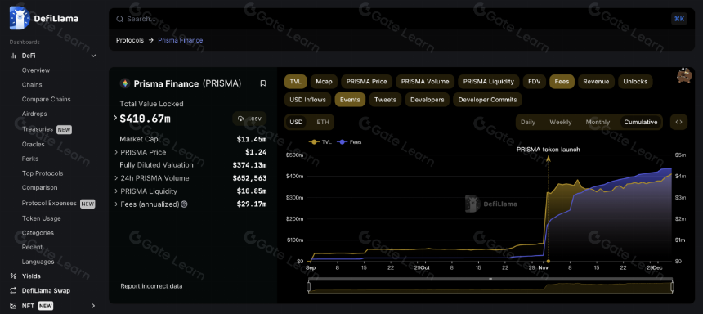This screenshot has height=314, width=703.
Task: Open the Comparison page
Action: coord(39,187)
